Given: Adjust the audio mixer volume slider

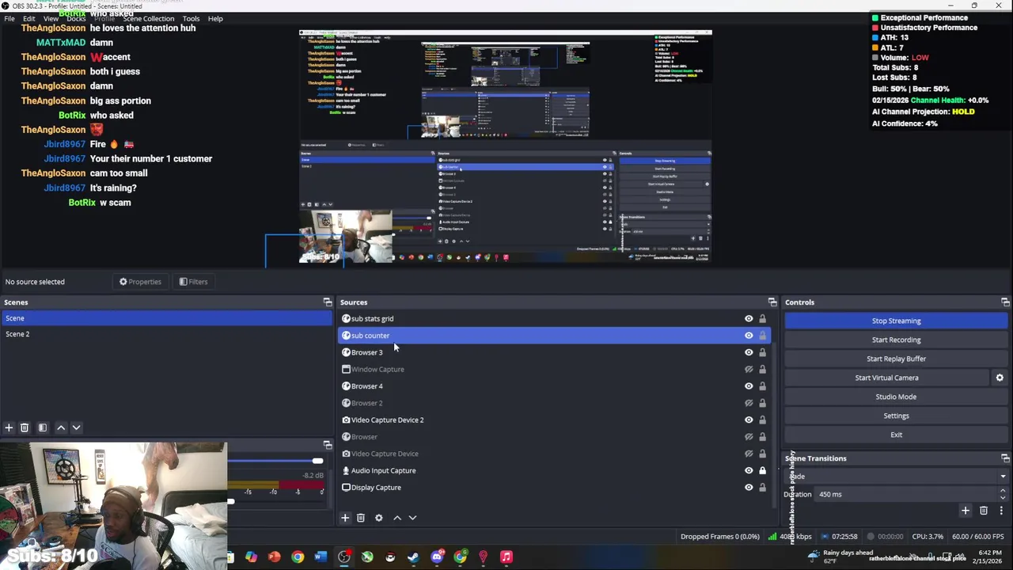Looking at the screenshot, I should tap(317, 461).
